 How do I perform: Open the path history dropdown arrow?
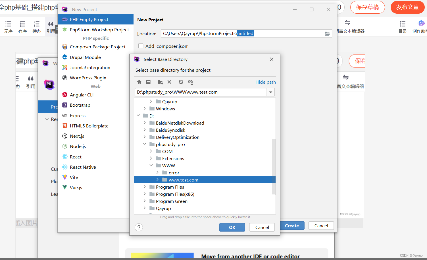pos(271,92)
